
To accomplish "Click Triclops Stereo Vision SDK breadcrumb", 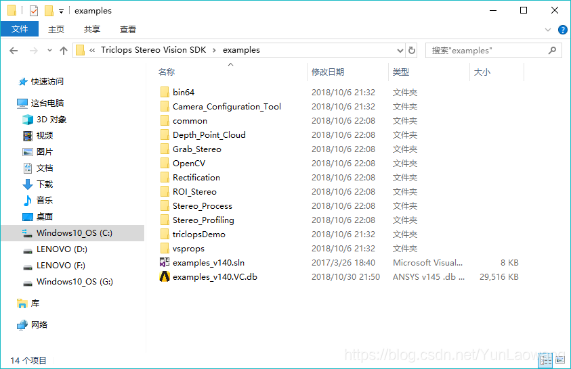I will (x=153, y=50).
